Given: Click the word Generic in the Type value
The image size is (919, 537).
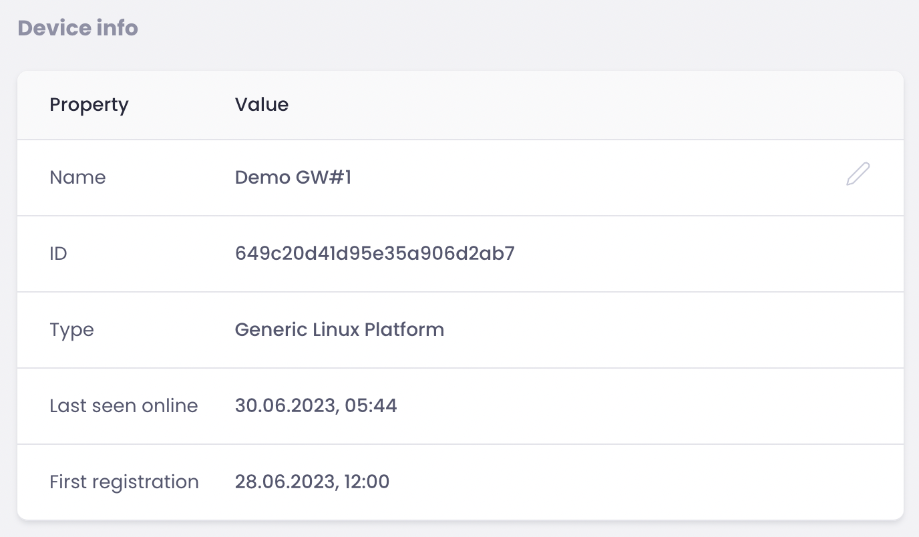Looking at the screenshot, I should [271, 330].
